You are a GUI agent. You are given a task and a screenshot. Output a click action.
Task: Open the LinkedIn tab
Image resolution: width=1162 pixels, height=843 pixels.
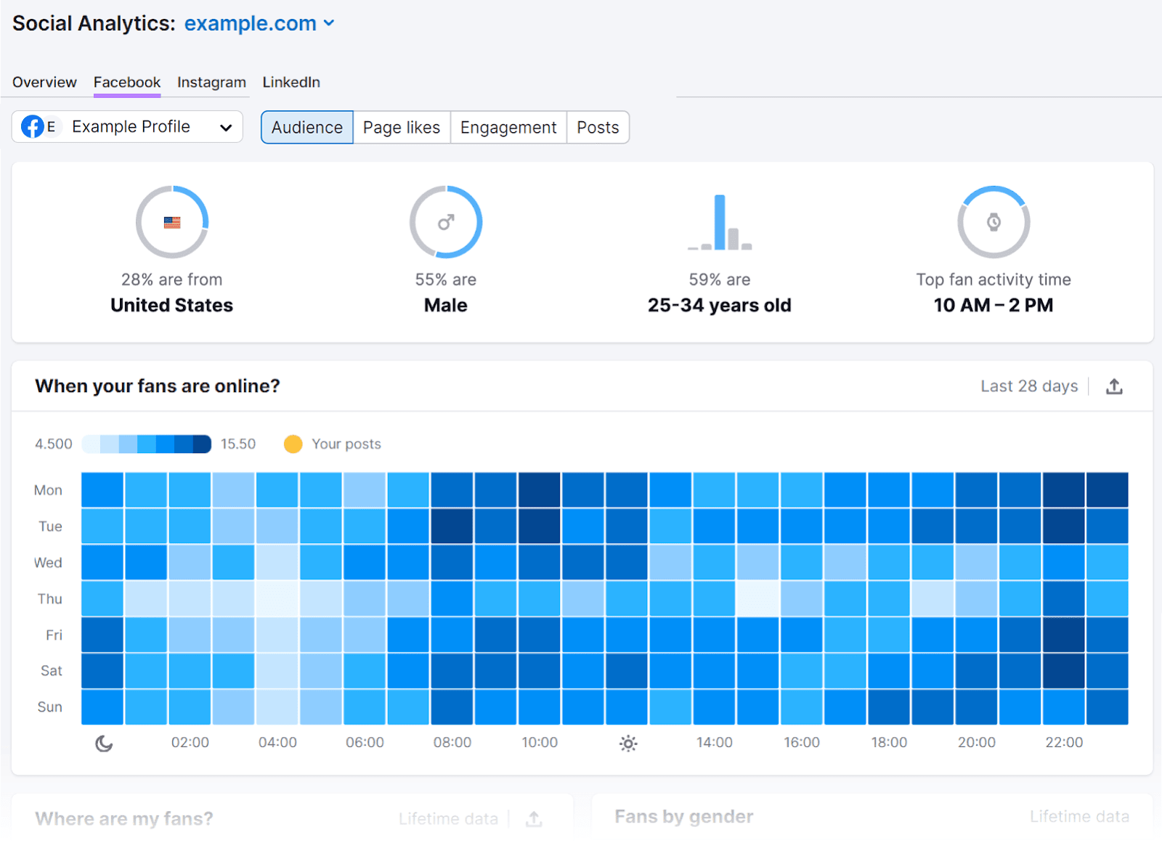click(x=290, y=82)
